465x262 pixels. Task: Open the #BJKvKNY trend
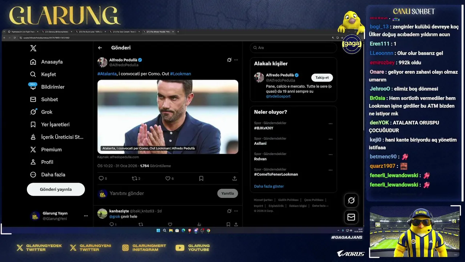(264, 128)
